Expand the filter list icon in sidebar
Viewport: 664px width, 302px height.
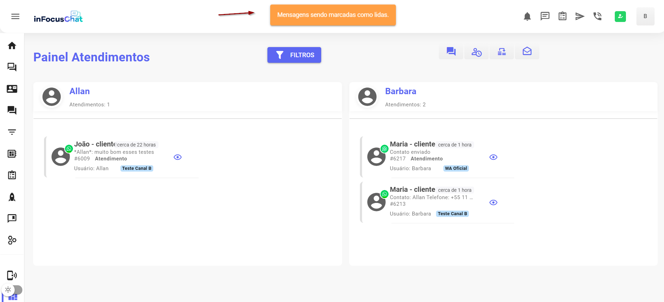(12, 132)
